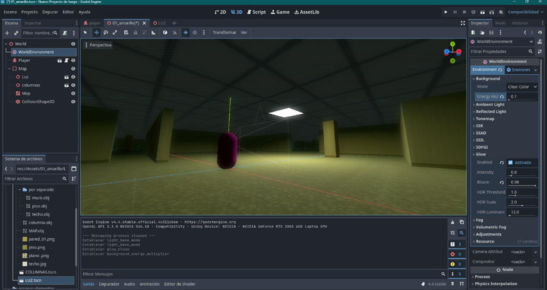Hide the Player node with eye icon
The image size is (547, 290).
(73, 60)
